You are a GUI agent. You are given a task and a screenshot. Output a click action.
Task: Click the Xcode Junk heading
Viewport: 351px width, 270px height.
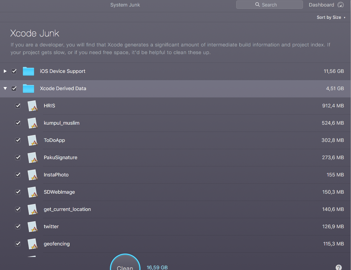click(x=35, y=33)
